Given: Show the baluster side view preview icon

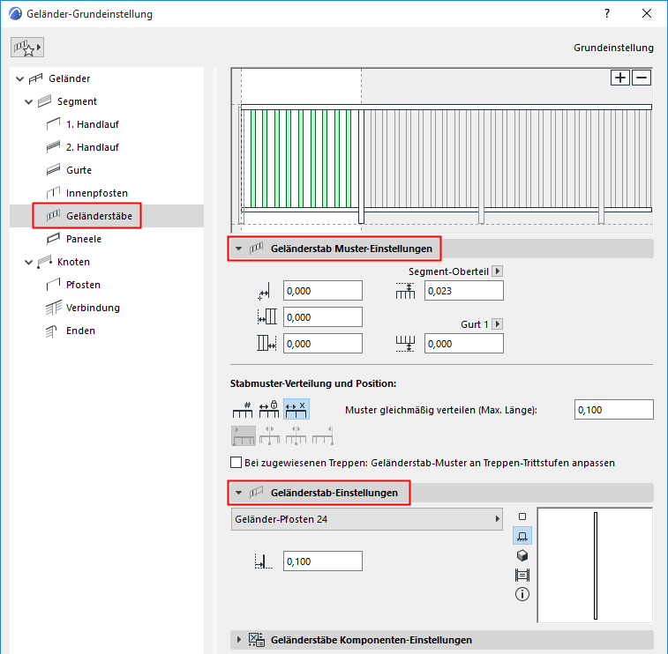Looking at the screenshot, I should (x=522, y=536).
